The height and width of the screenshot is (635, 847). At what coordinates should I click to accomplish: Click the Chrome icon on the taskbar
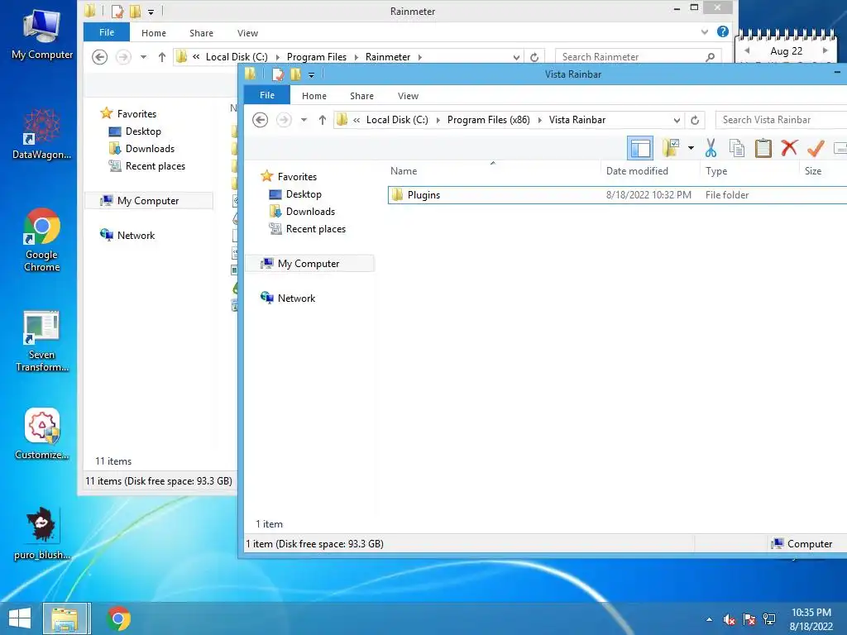118,618
